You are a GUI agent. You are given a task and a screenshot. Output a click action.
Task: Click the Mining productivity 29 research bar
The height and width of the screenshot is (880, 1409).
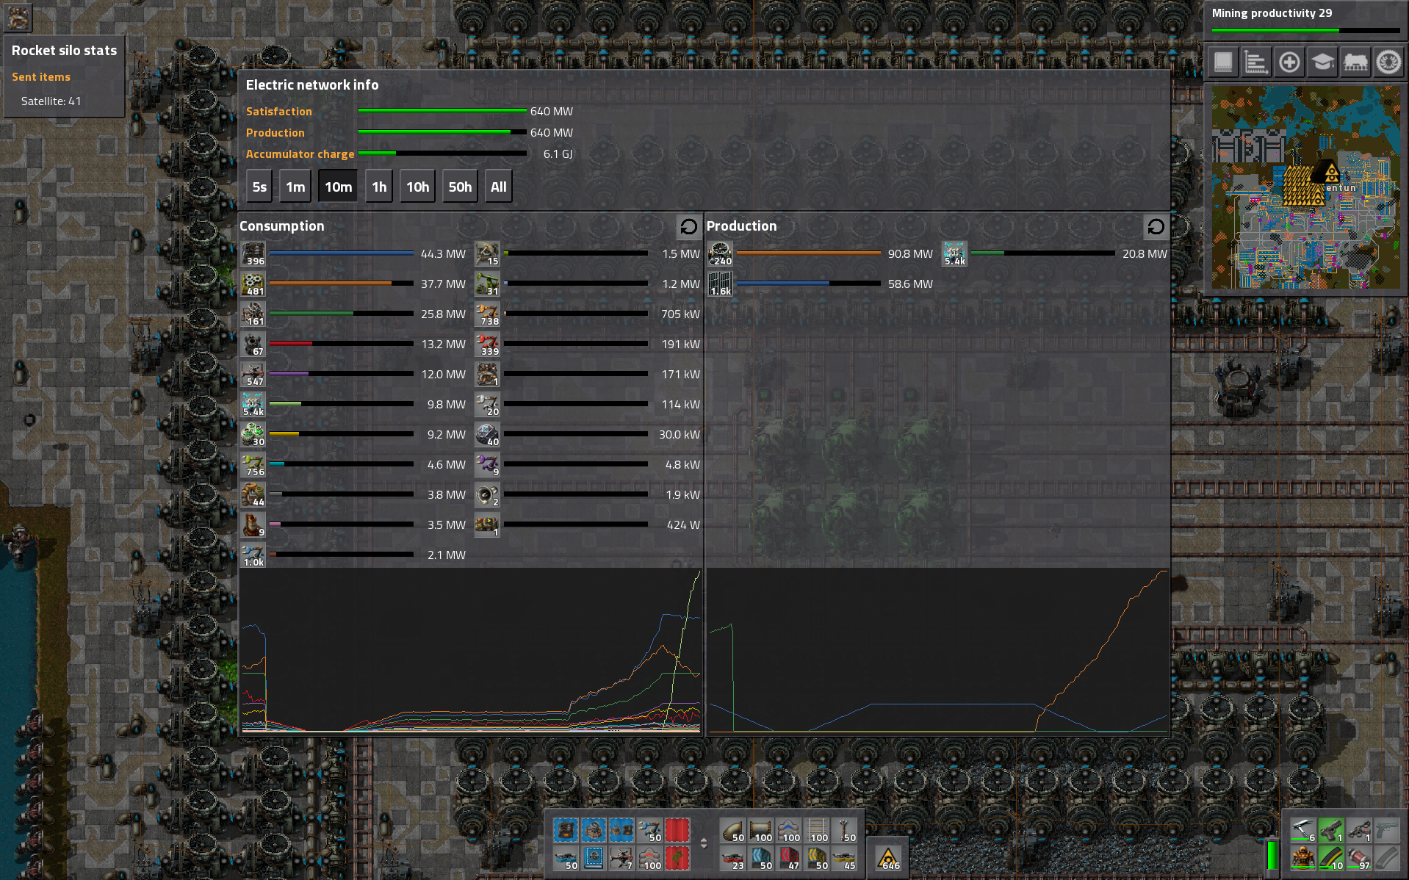1305,31
